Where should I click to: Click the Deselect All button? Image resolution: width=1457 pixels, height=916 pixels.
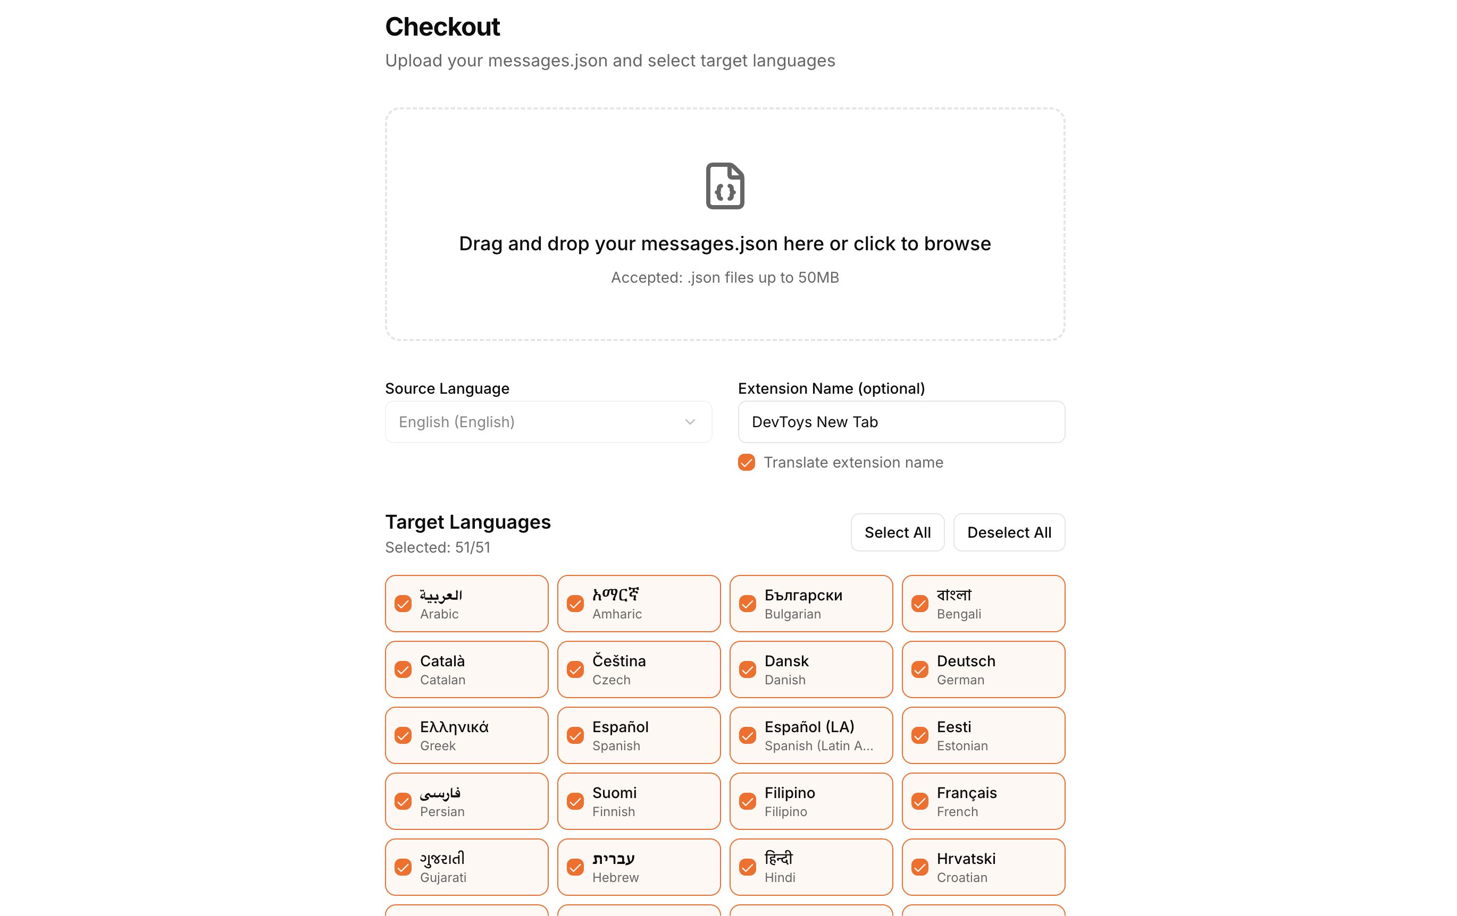click(x=1008, y=532)
